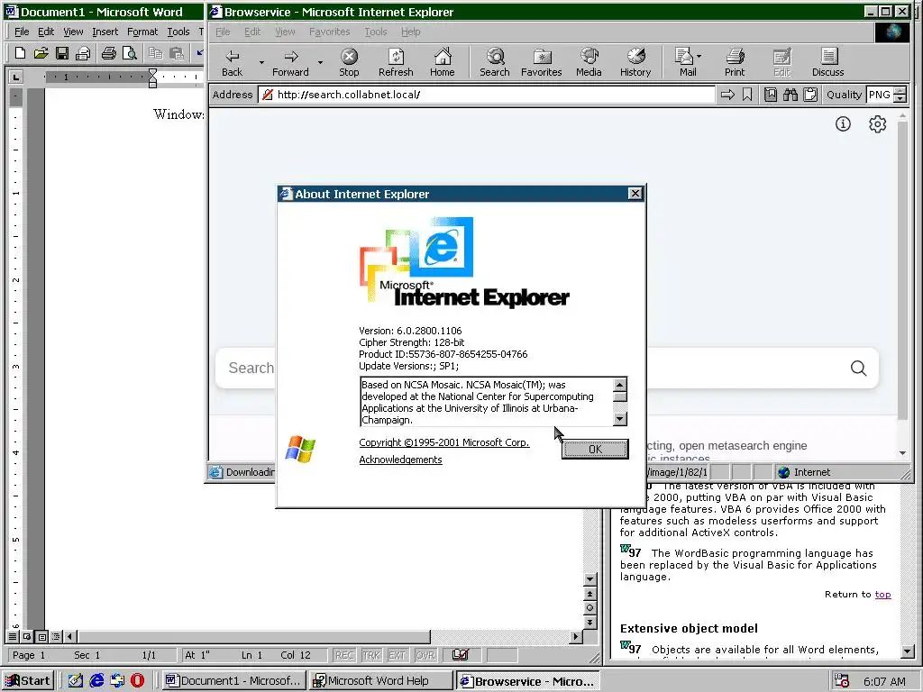Click OK in About Internet Explorer dialog

click(595, 450)
